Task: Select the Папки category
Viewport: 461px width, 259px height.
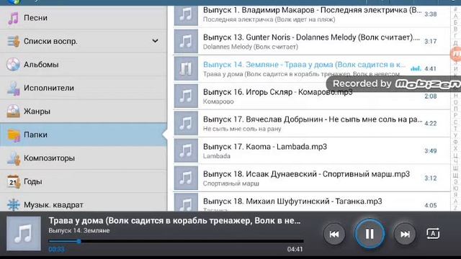Action: [84, 135]
